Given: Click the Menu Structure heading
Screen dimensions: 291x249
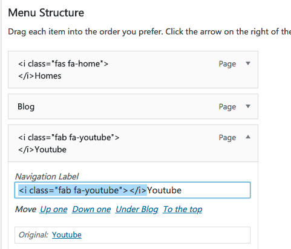Looking at the screenshot, I should click(x=46, y=13).
